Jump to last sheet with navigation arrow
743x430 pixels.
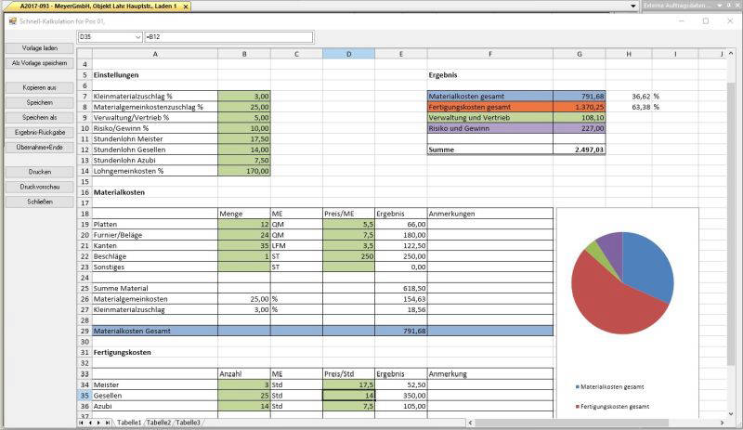[x=107, y=423]
